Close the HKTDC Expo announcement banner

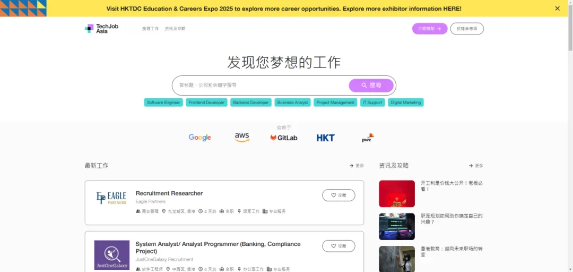[x=557, y=8]
